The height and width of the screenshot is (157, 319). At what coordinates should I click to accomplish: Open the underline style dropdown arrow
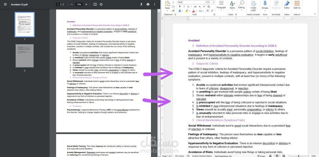point(191,7)
